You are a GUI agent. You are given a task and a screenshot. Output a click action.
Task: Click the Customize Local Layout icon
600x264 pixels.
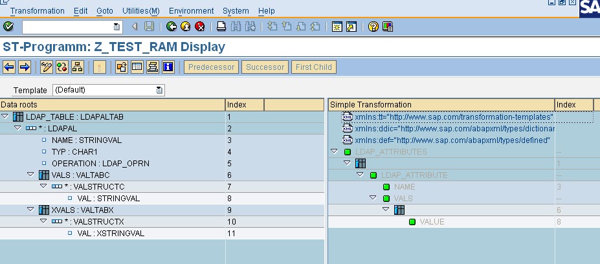388,27
